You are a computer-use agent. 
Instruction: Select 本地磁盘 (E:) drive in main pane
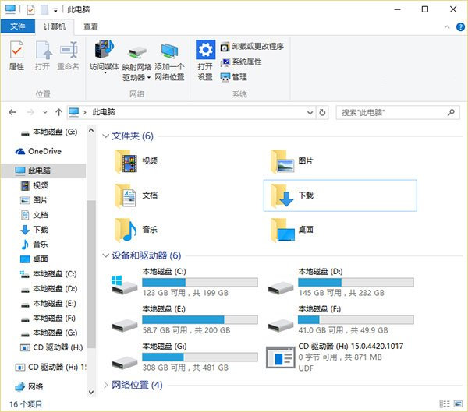coord(184,319)
